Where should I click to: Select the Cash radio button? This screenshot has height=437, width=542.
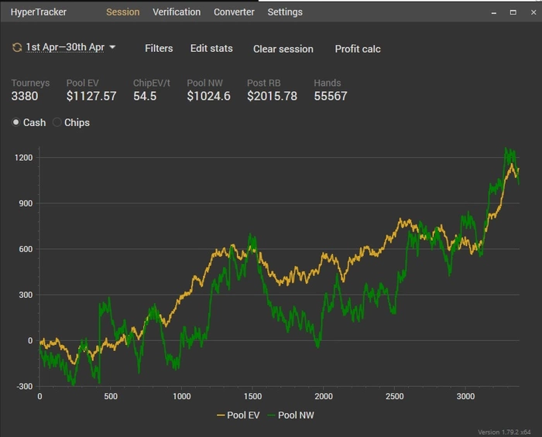(16, 122)
